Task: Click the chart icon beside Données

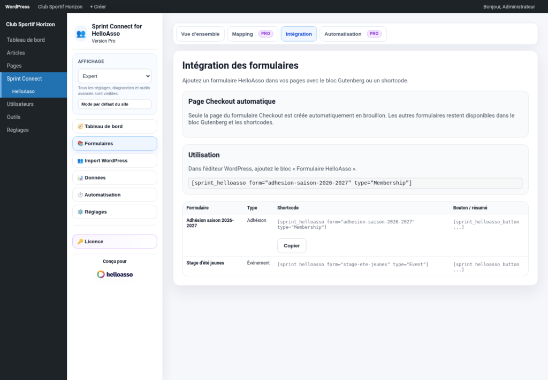Action: pos(80,177)
